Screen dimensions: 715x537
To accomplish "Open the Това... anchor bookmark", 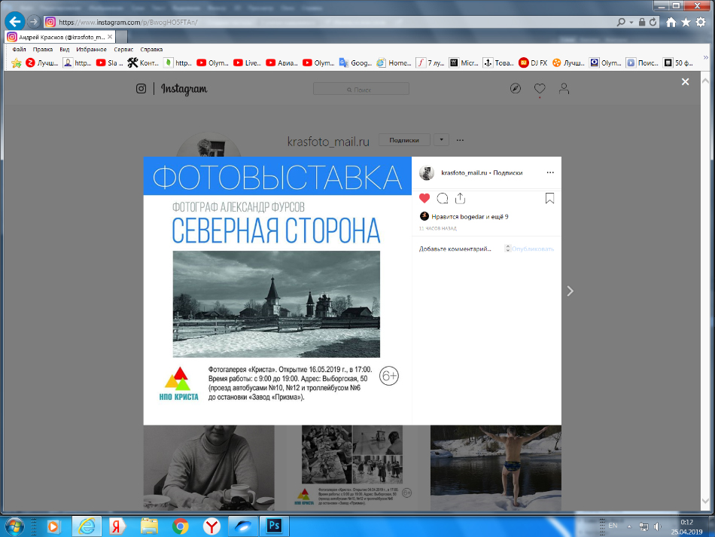I will tap(498, 63).
